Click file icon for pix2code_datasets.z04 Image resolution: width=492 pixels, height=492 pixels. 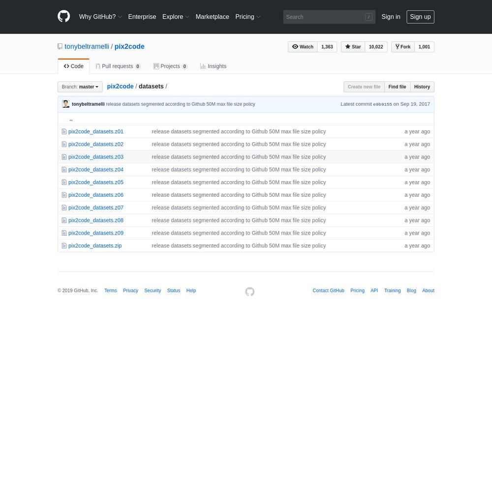click(x=64, y=169)
